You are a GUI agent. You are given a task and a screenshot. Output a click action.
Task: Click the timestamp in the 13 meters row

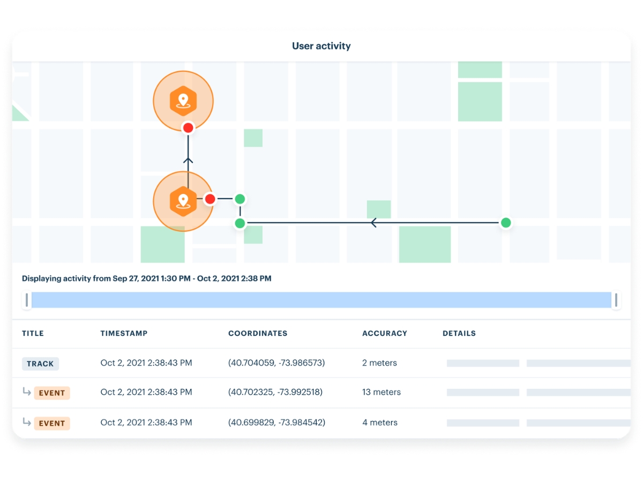point(146,392)
